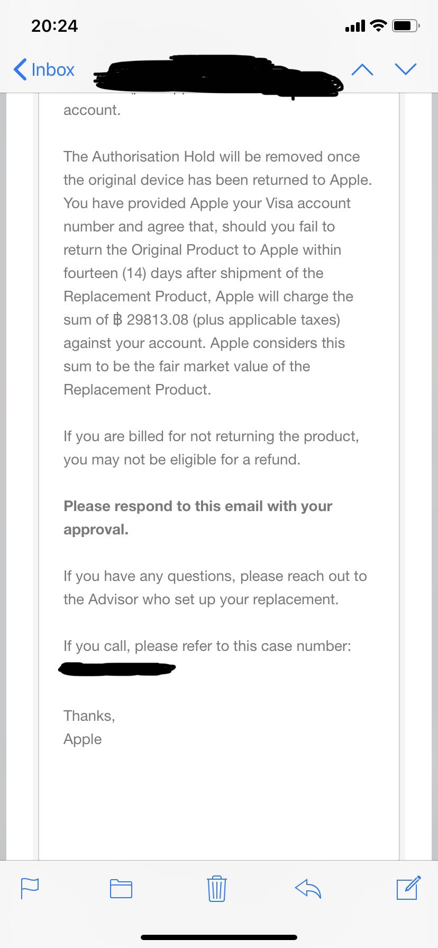This screenshot has height=948, width=438.
Task: Go to previous message with up arrow
Action: 362,69
